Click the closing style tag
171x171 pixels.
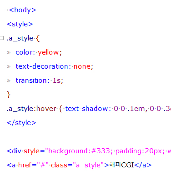point(21,123)
